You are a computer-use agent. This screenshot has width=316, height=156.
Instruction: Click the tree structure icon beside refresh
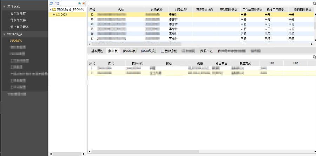click(57, 3)
